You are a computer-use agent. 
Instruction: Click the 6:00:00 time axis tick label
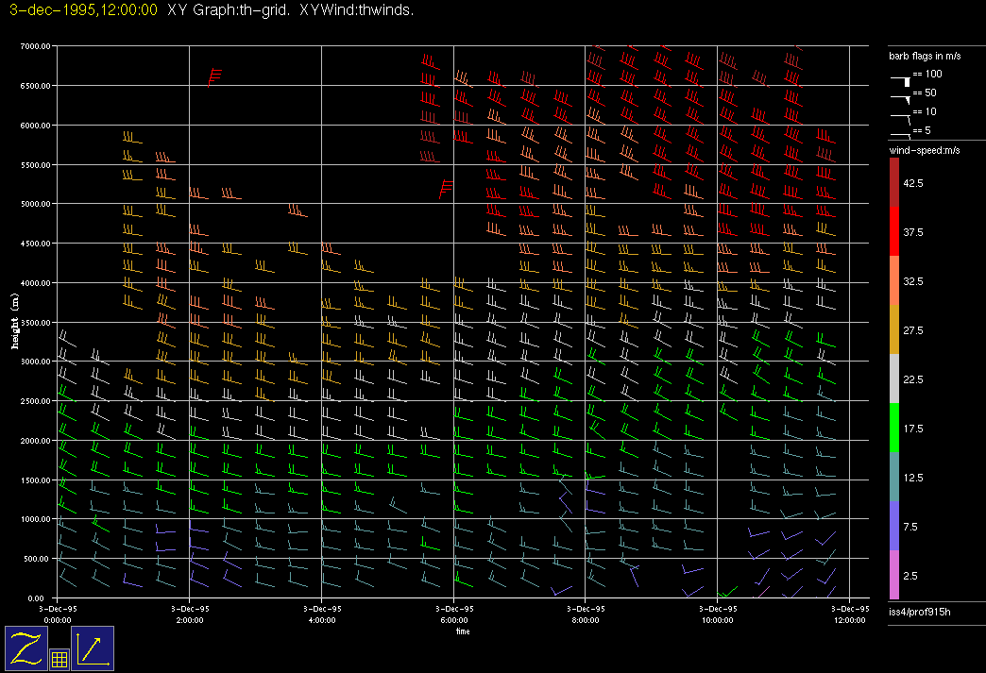pyautogui.click(x=453, y=620)
